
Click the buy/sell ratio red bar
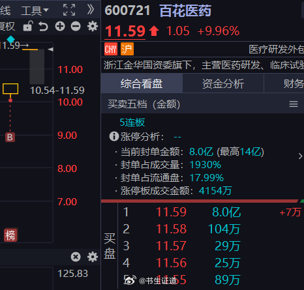(200, 201)
